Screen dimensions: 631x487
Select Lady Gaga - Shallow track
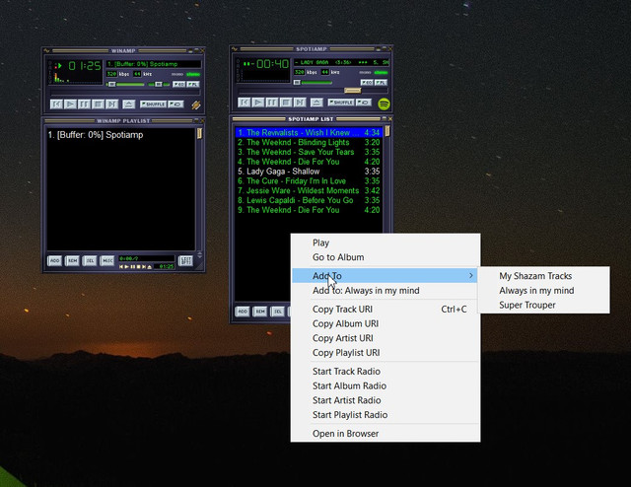coord(309,172)
